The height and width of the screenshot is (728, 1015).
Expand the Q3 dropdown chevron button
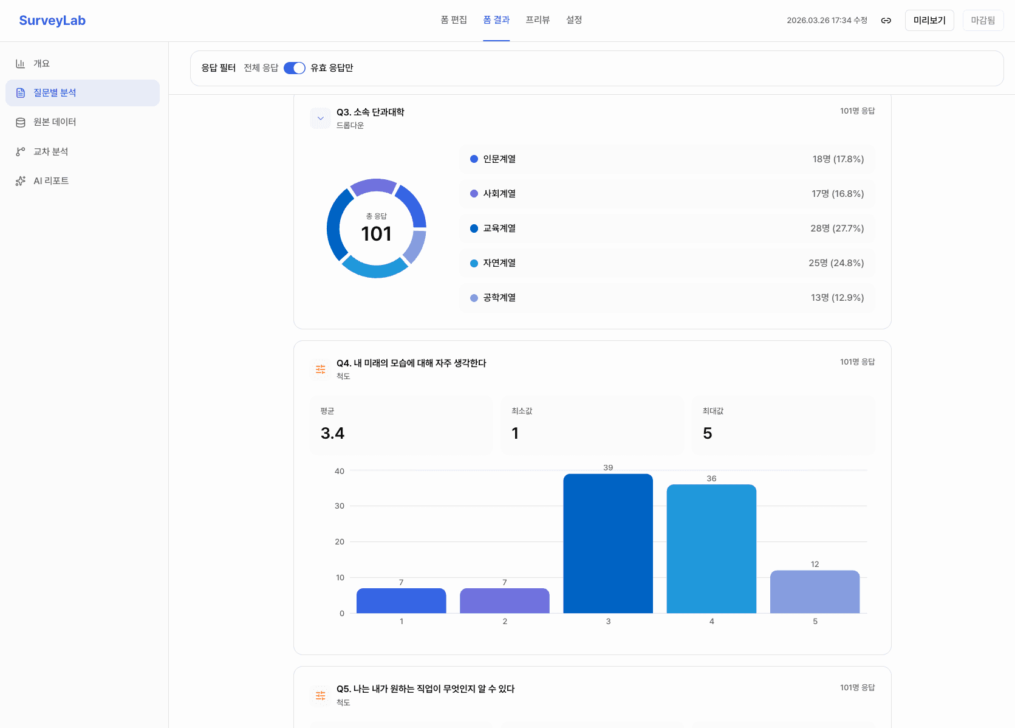pos(320,117)
